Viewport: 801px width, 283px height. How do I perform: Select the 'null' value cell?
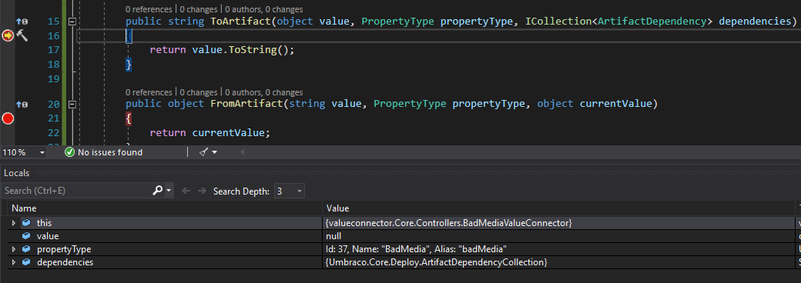point(559,237)
